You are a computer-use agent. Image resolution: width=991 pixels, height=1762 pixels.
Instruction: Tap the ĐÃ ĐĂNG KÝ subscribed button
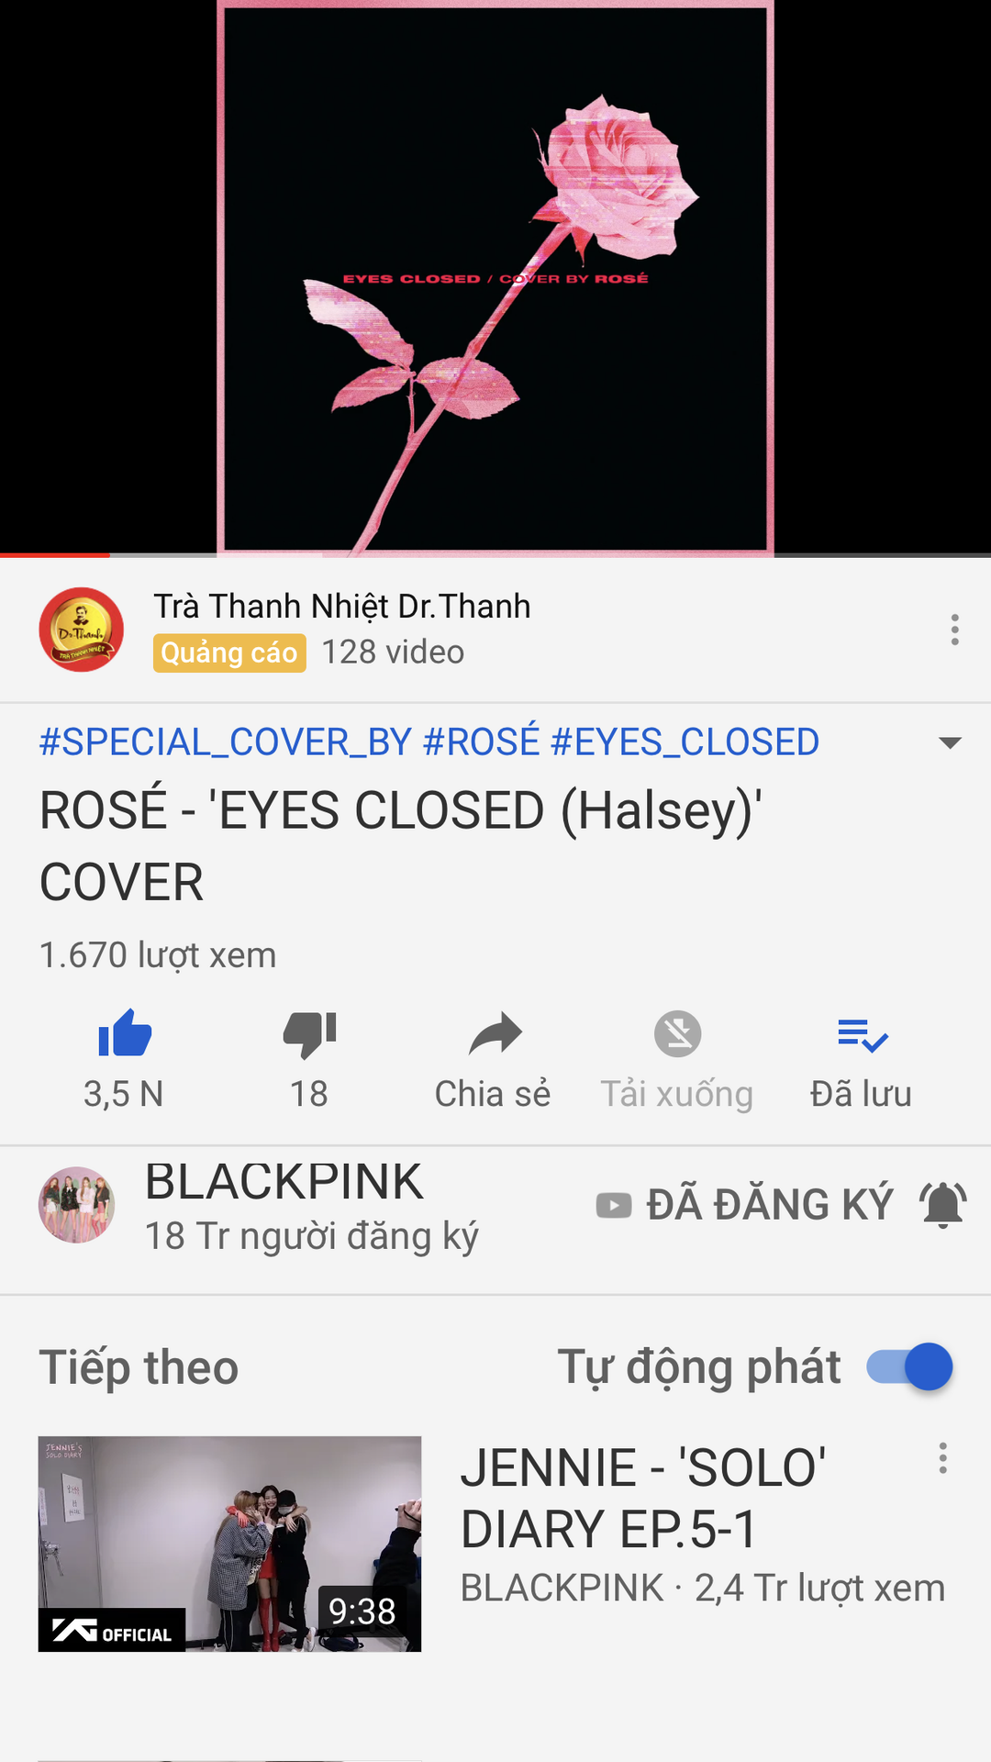pos(744,1204)
